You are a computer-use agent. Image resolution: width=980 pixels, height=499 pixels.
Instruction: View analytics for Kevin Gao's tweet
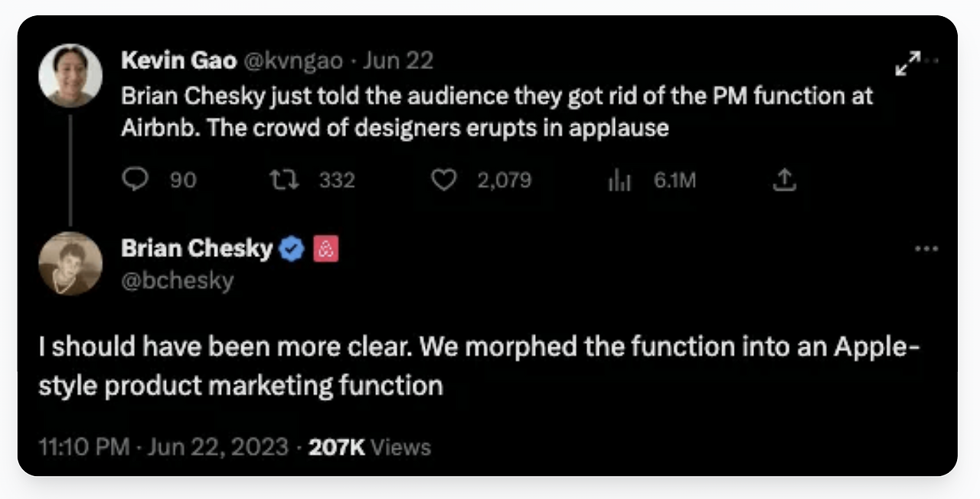click(x=618, y=181)
